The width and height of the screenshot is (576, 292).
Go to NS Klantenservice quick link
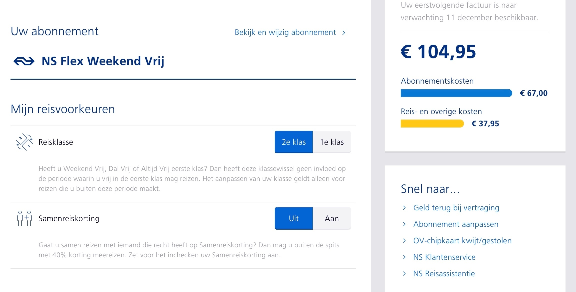[444, 257]
